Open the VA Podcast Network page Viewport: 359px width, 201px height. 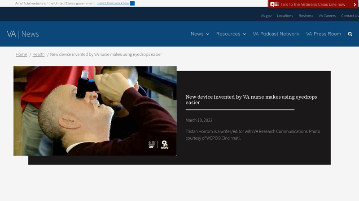(276, 34)
